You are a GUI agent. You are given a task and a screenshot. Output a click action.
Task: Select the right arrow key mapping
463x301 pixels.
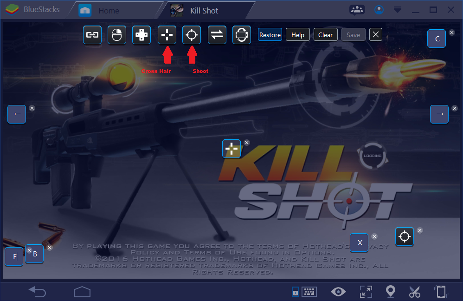coord(439,114)
